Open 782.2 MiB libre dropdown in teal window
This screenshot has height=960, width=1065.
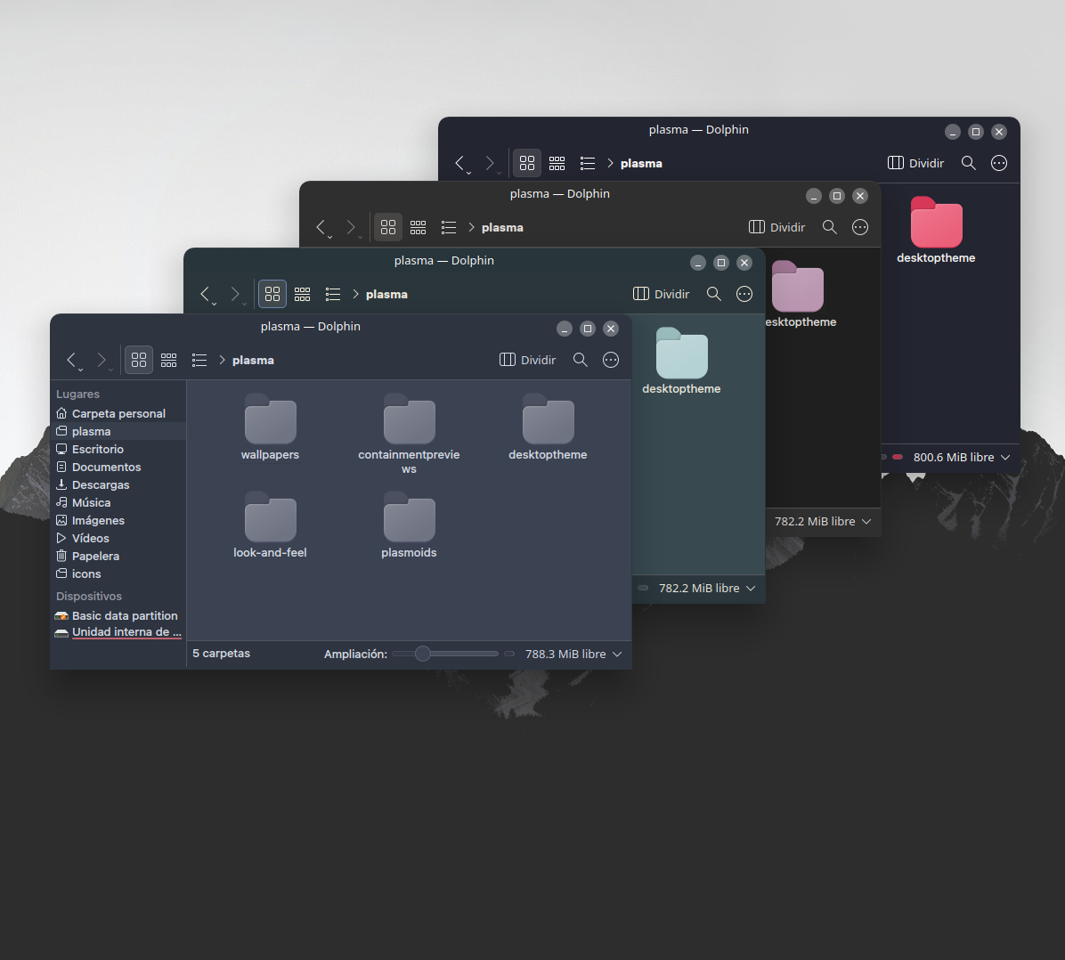(706, 589)
